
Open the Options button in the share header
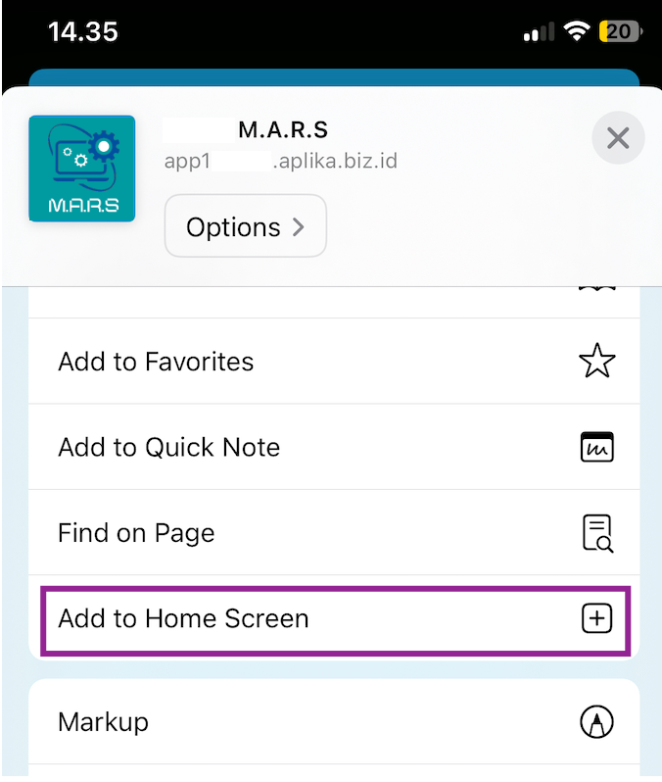[x=245, y=227]
